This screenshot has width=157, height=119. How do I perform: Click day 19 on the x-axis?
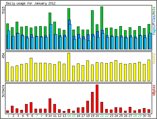pos(92,116)
